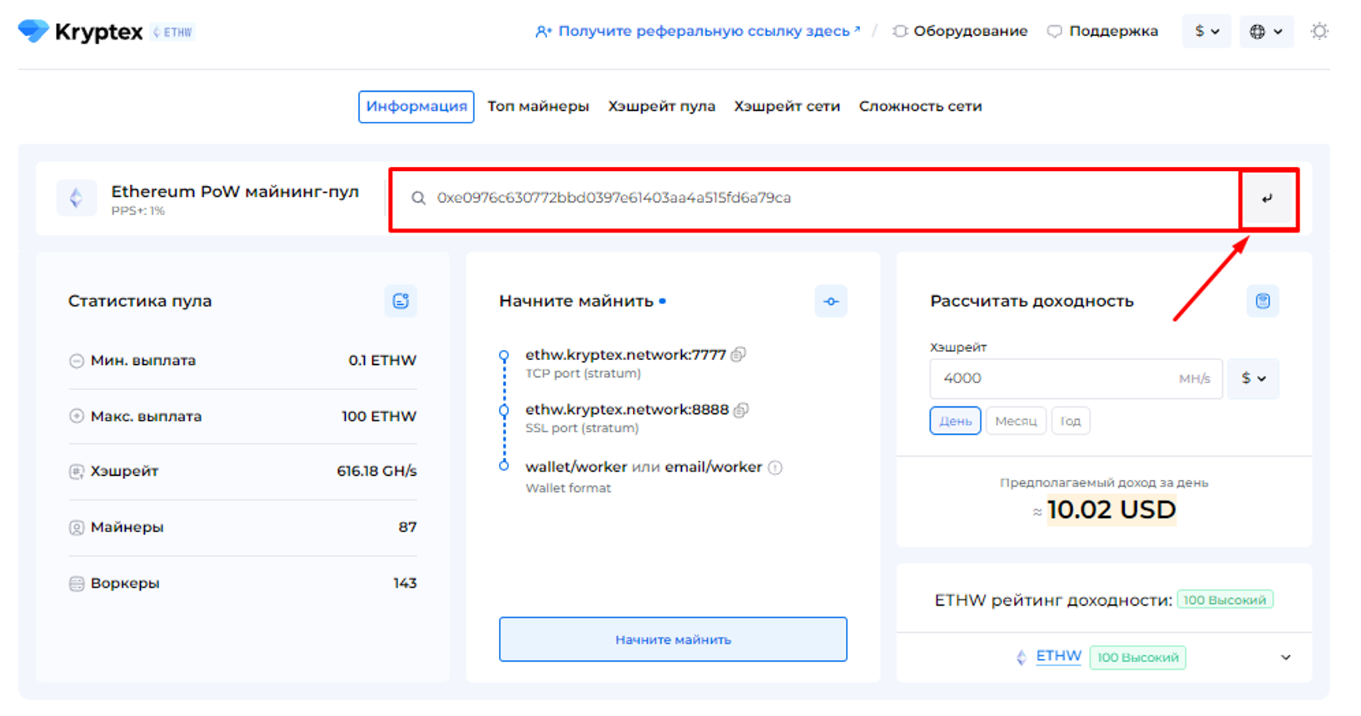
Task: Open the Поддержка link
Action: coord(1102,31)
